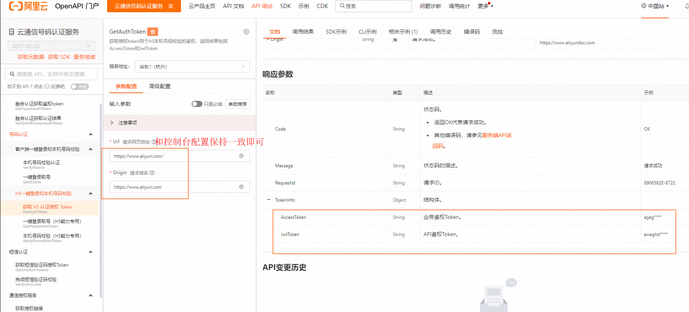Viewport: 689px width, 312px height.
Task: Click the 问题诊断 link
Action: 430,6
